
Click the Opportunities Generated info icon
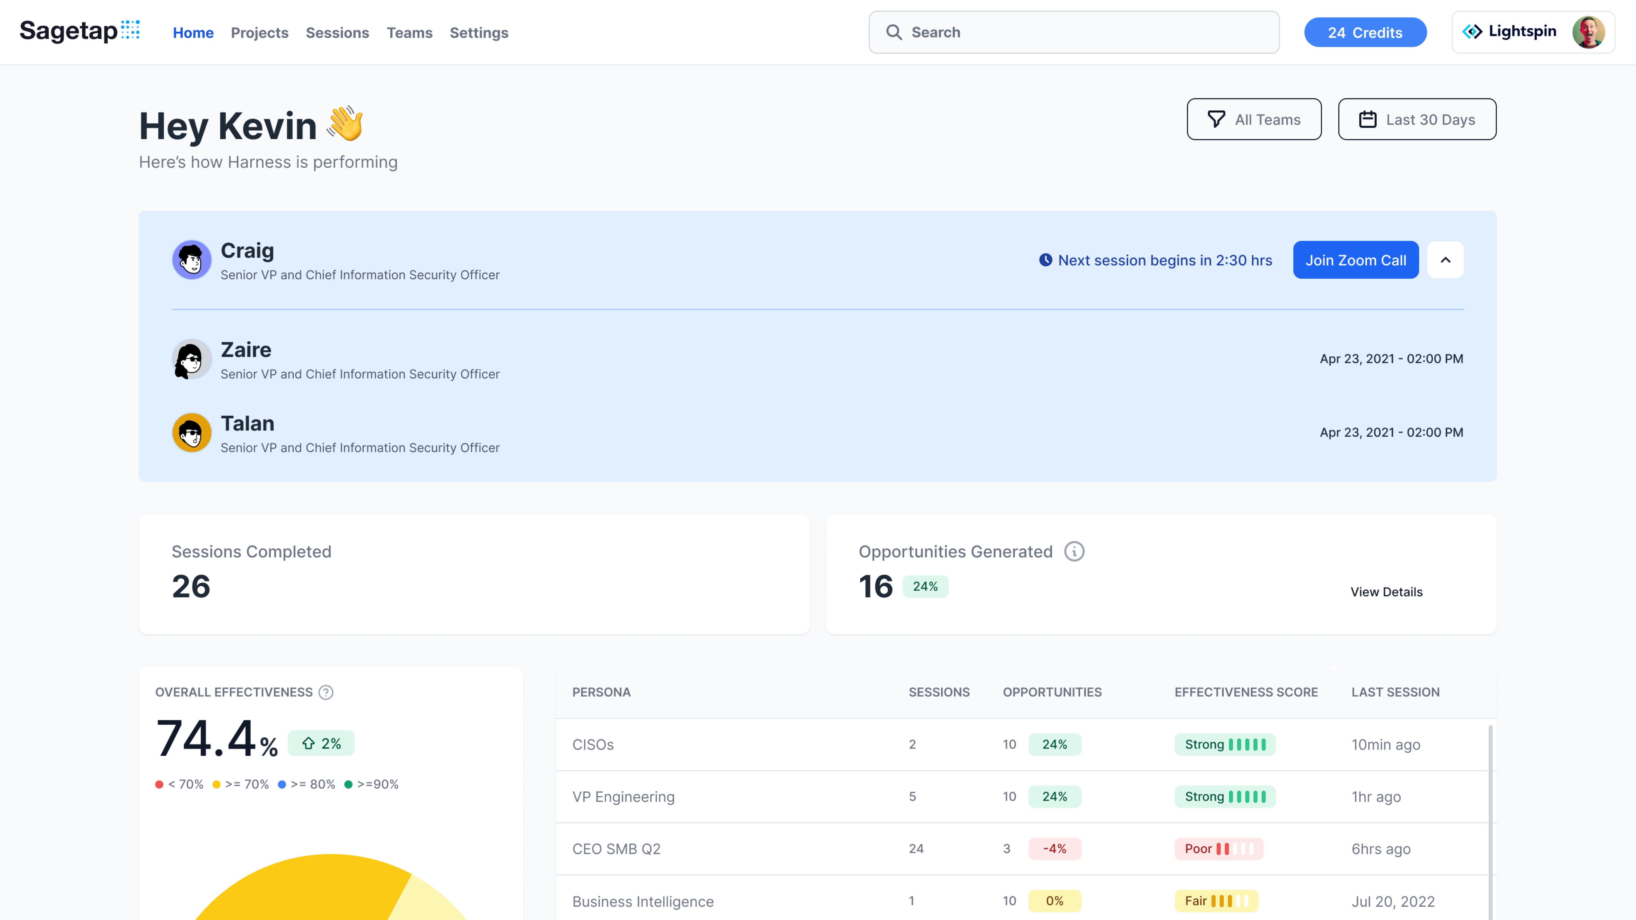pyautogui.click(x=1074, y=551)
